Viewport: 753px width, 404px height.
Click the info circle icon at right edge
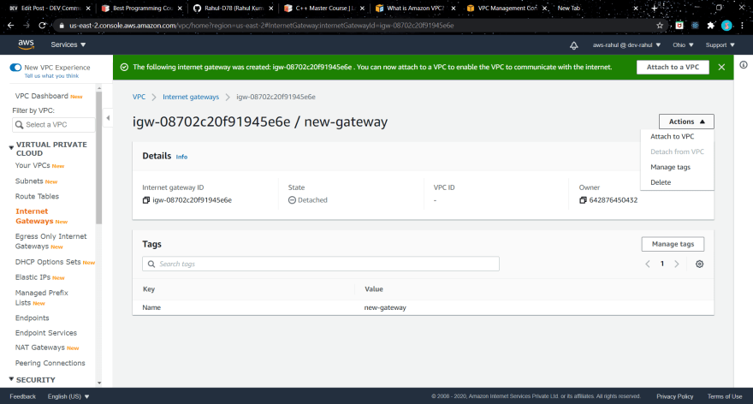coord(744,65)
